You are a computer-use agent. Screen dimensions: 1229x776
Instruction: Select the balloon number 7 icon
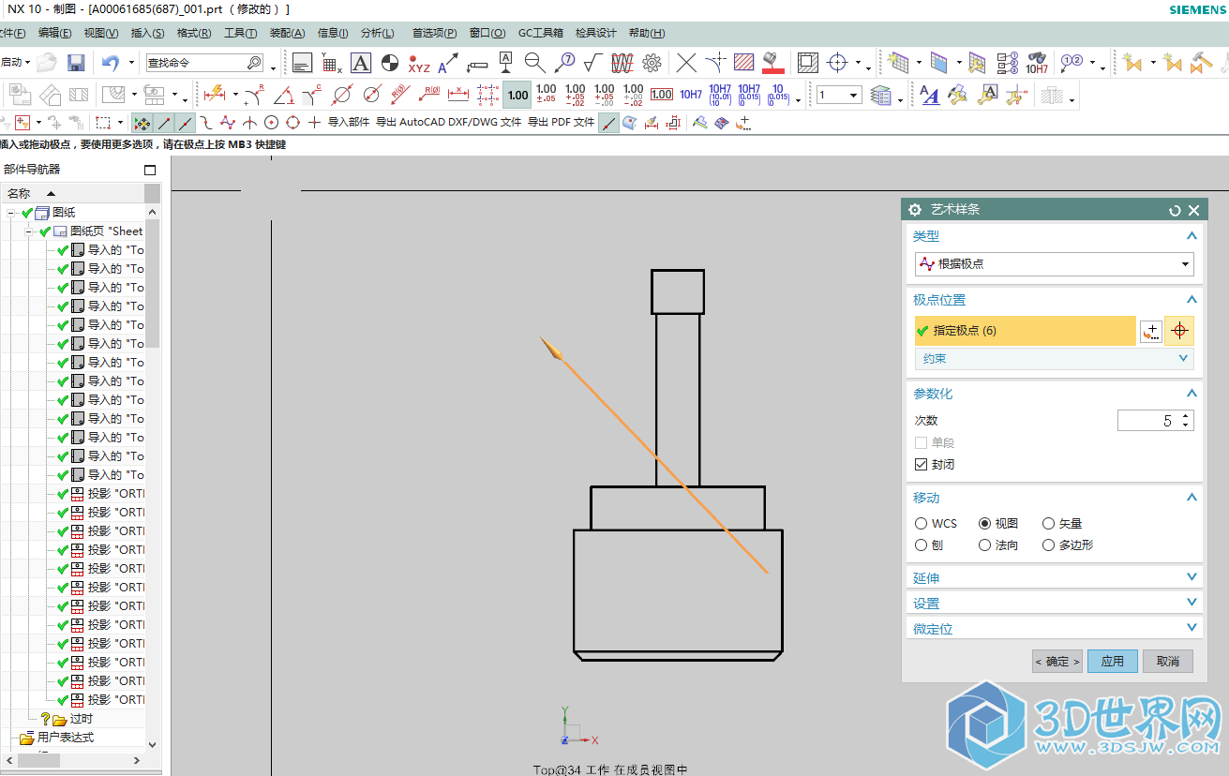point(564,63)
